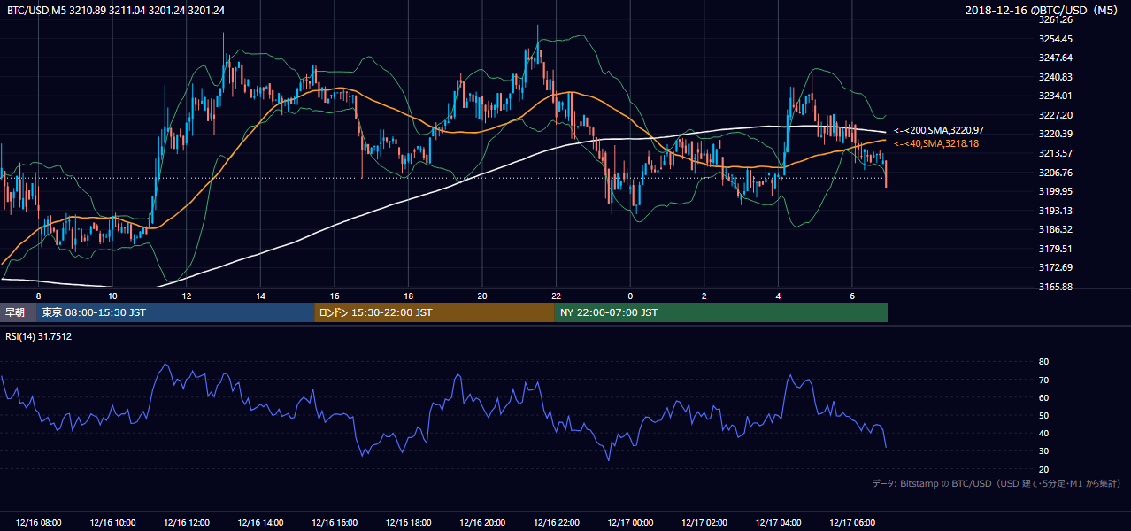Viewport: 1131px width, 531px height.
Task: Click the 早朝 session segment
Action: click(x=19, y=312)
